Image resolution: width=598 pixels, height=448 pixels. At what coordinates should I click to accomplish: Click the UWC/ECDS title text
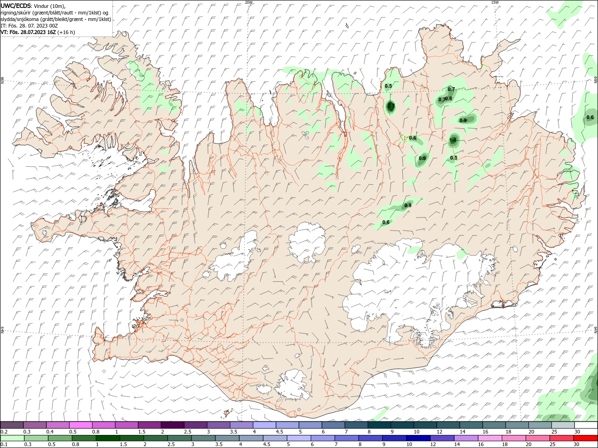15,6
